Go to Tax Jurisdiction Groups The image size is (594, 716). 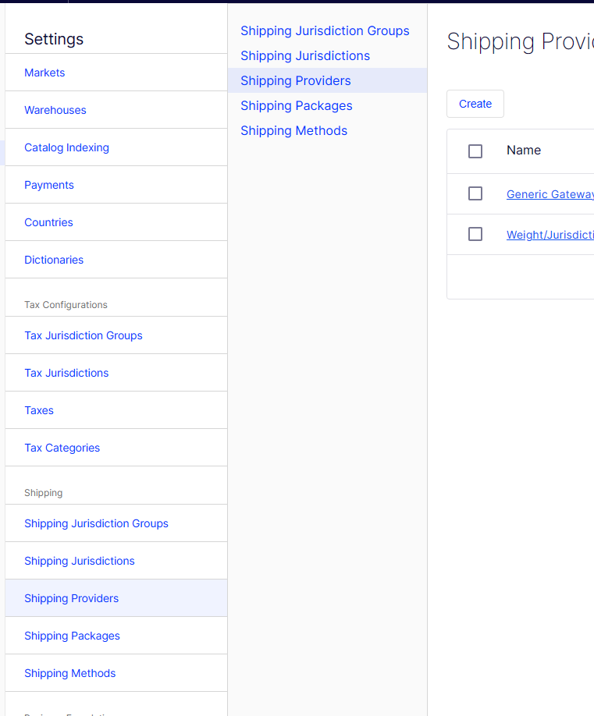point(84,335)
